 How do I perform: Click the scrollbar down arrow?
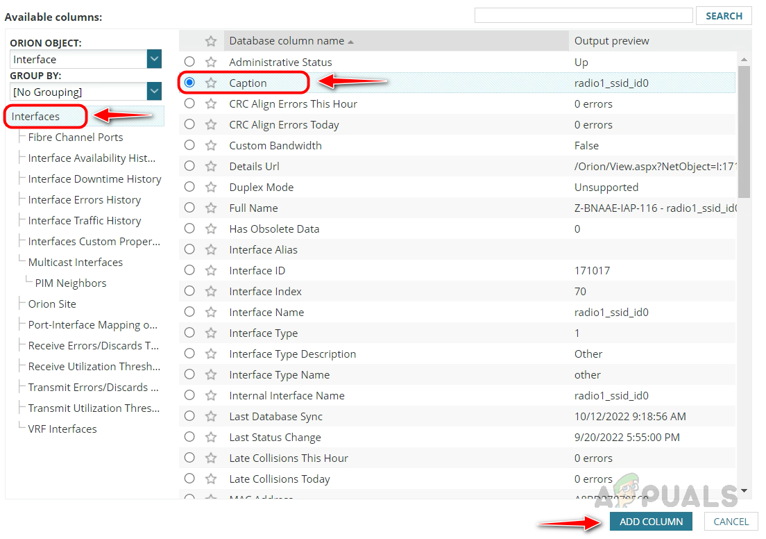click(x=744, y=490)
